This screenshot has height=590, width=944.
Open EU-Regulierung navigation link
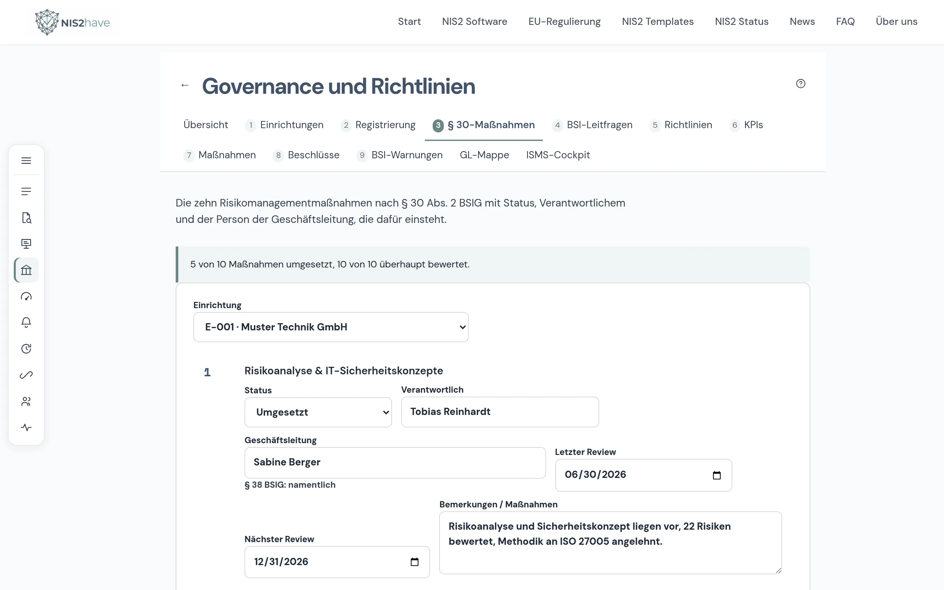564,21
